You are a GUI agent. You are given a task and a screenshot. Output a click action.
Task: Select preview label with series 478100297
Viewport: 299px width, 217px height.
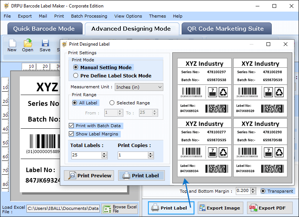tap(204, 88)
